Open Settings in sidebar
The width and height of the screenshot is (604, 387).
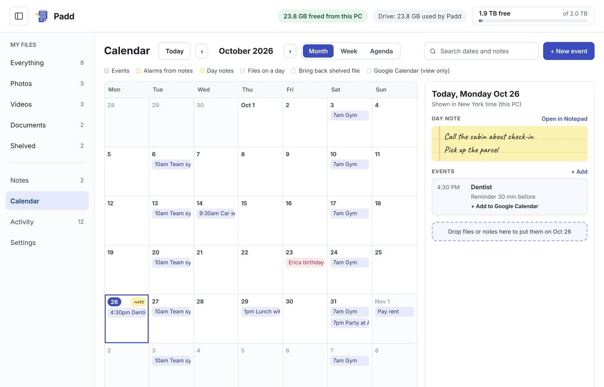point(47,243)
